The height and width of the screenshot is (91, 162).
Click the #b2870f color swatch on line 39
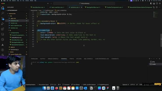click(58, 24)
